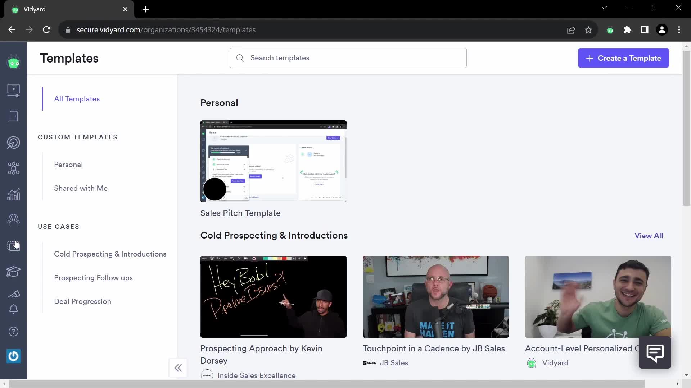Select Cold Prospecting & Introductions use case

(x=110, y=254)
